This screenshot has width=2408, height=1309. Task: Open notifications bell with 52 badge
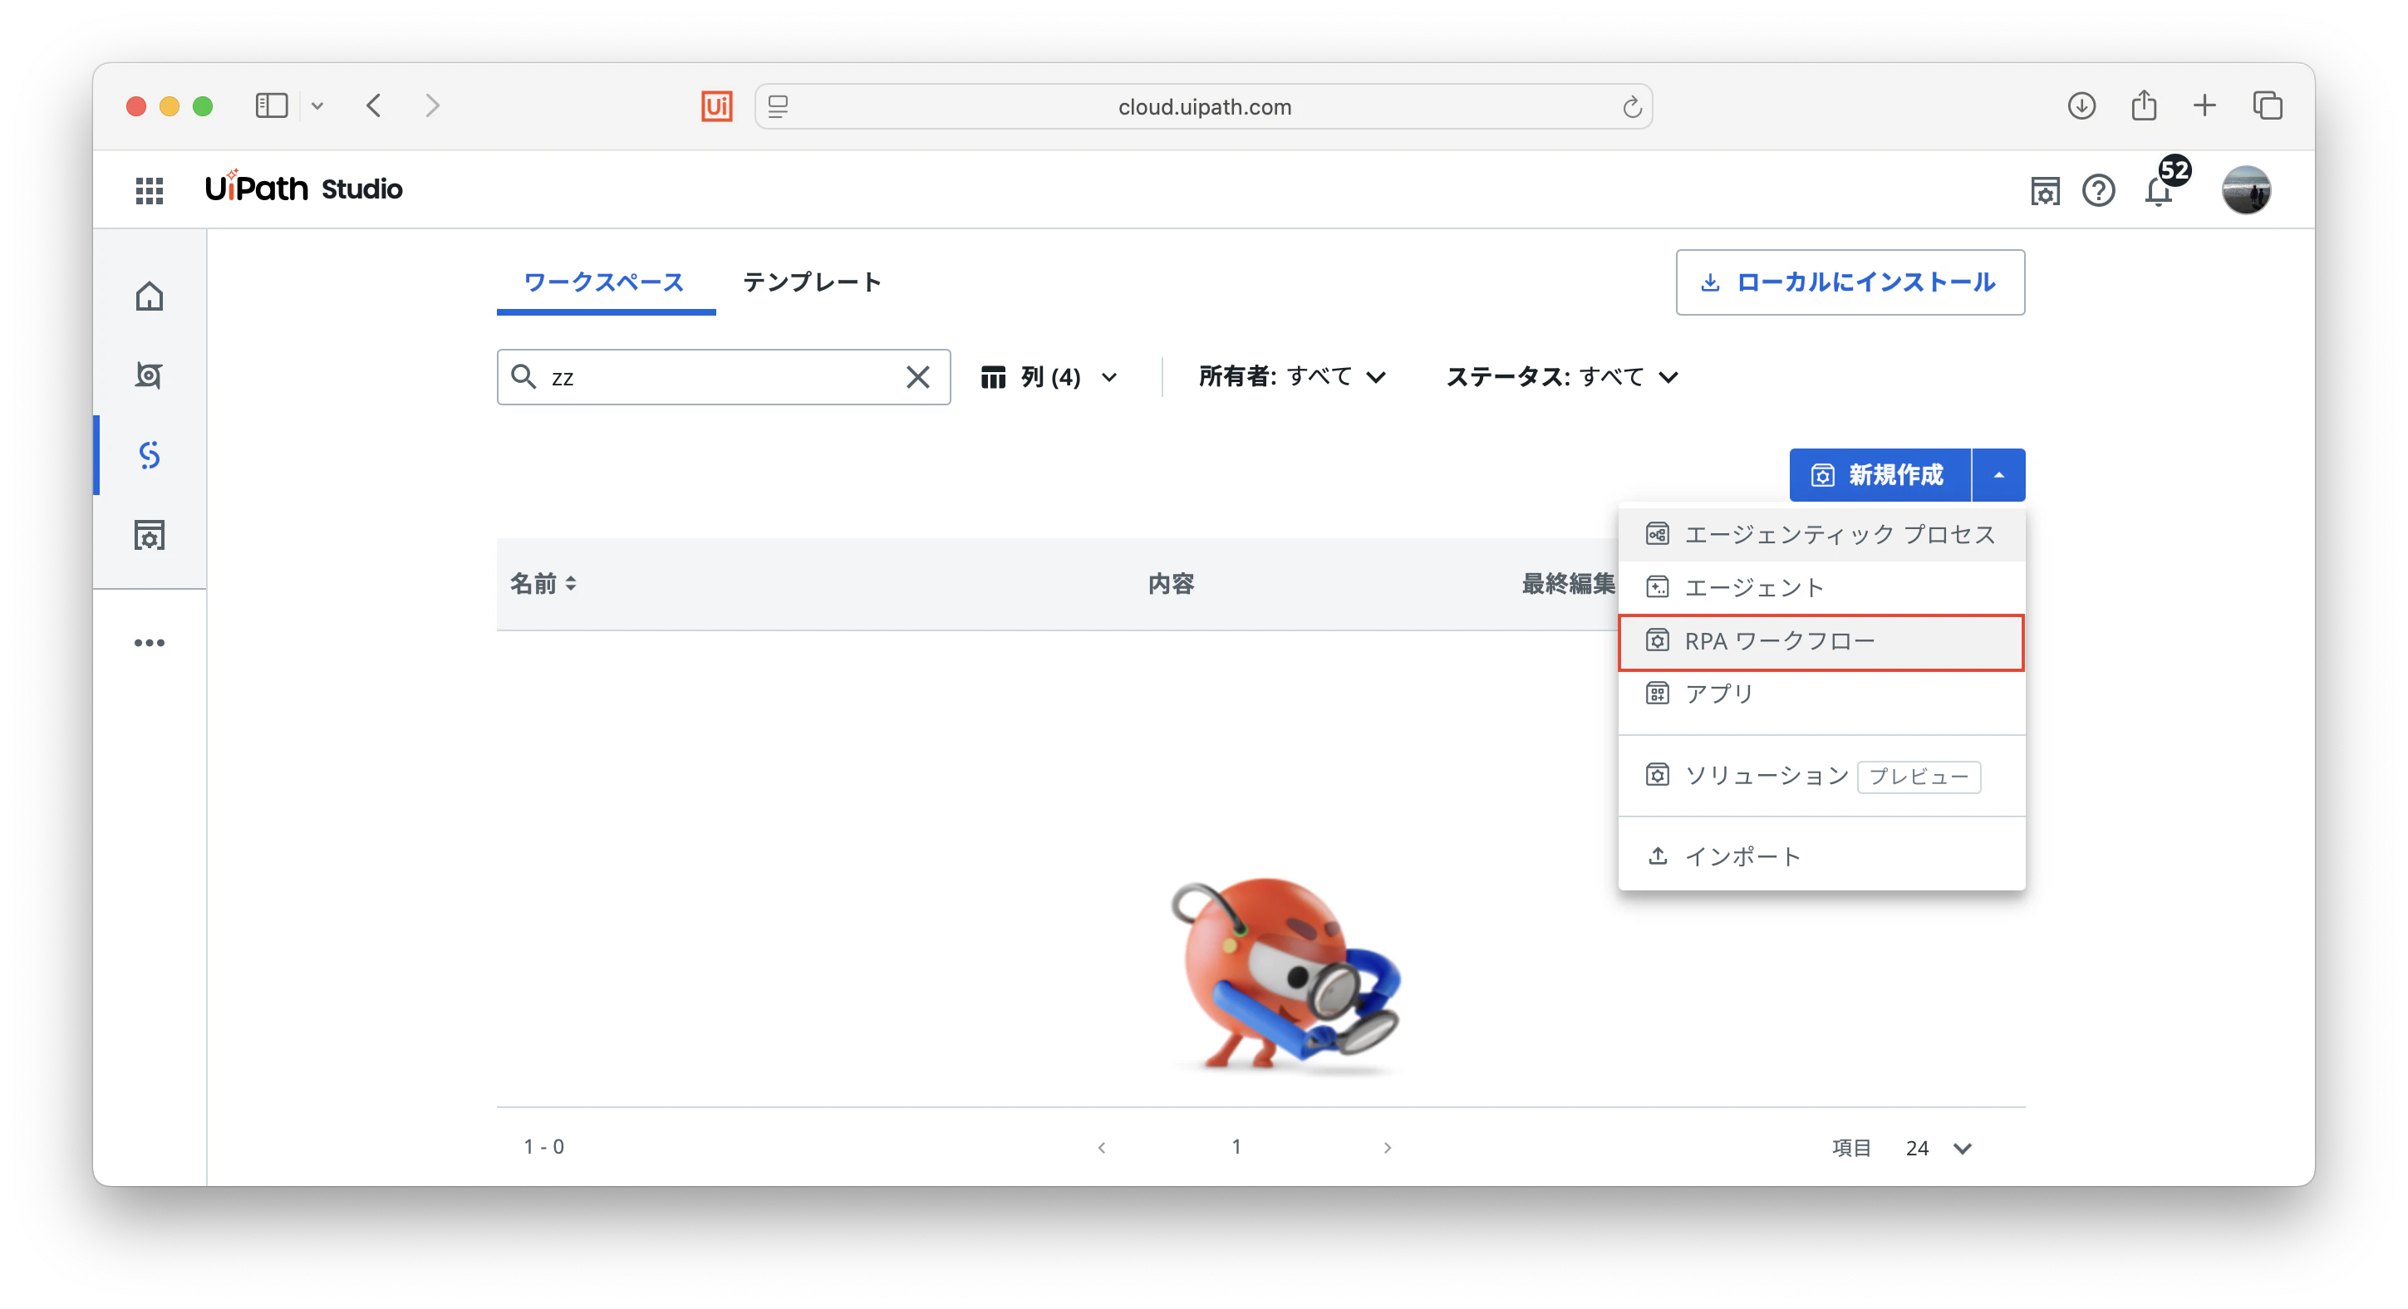(2159, 190)
